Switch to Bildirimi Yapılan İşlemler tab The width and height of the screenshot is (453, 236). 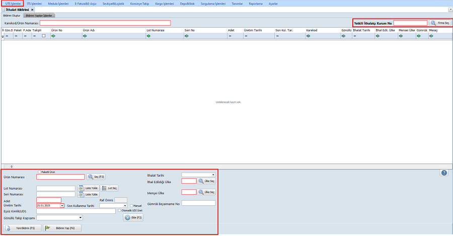(x=39, y=16)
